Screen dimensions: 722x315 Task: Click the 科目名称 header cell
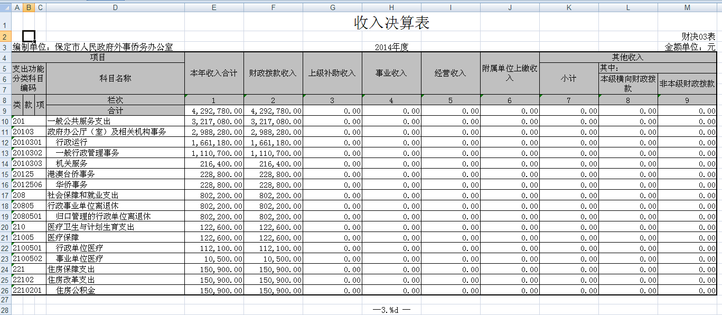[x=115, y=78]
